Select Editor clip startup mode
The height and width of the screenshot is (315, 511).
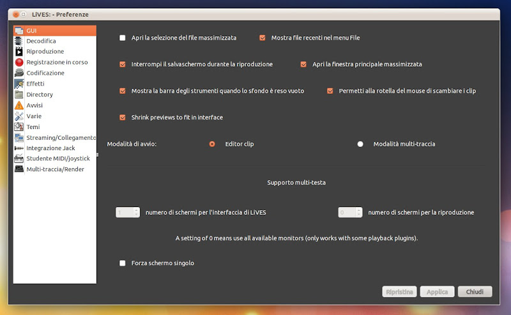(x=212, y=144)
